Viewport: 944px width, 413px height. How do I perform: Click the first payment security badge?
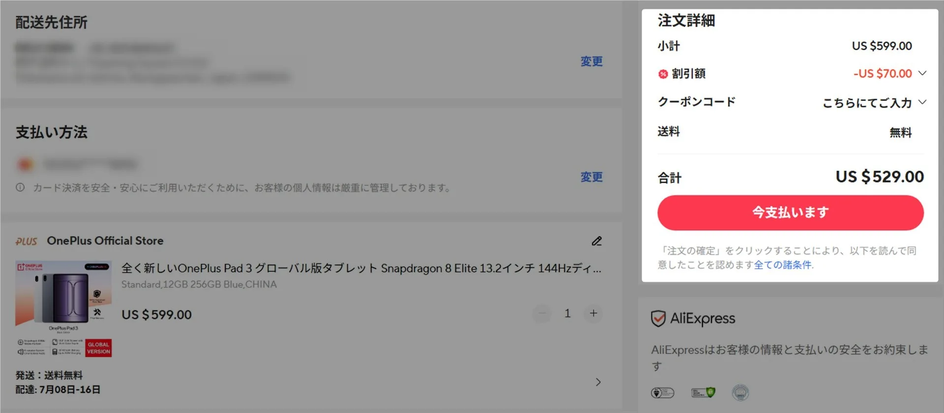[x=662, y=392]
